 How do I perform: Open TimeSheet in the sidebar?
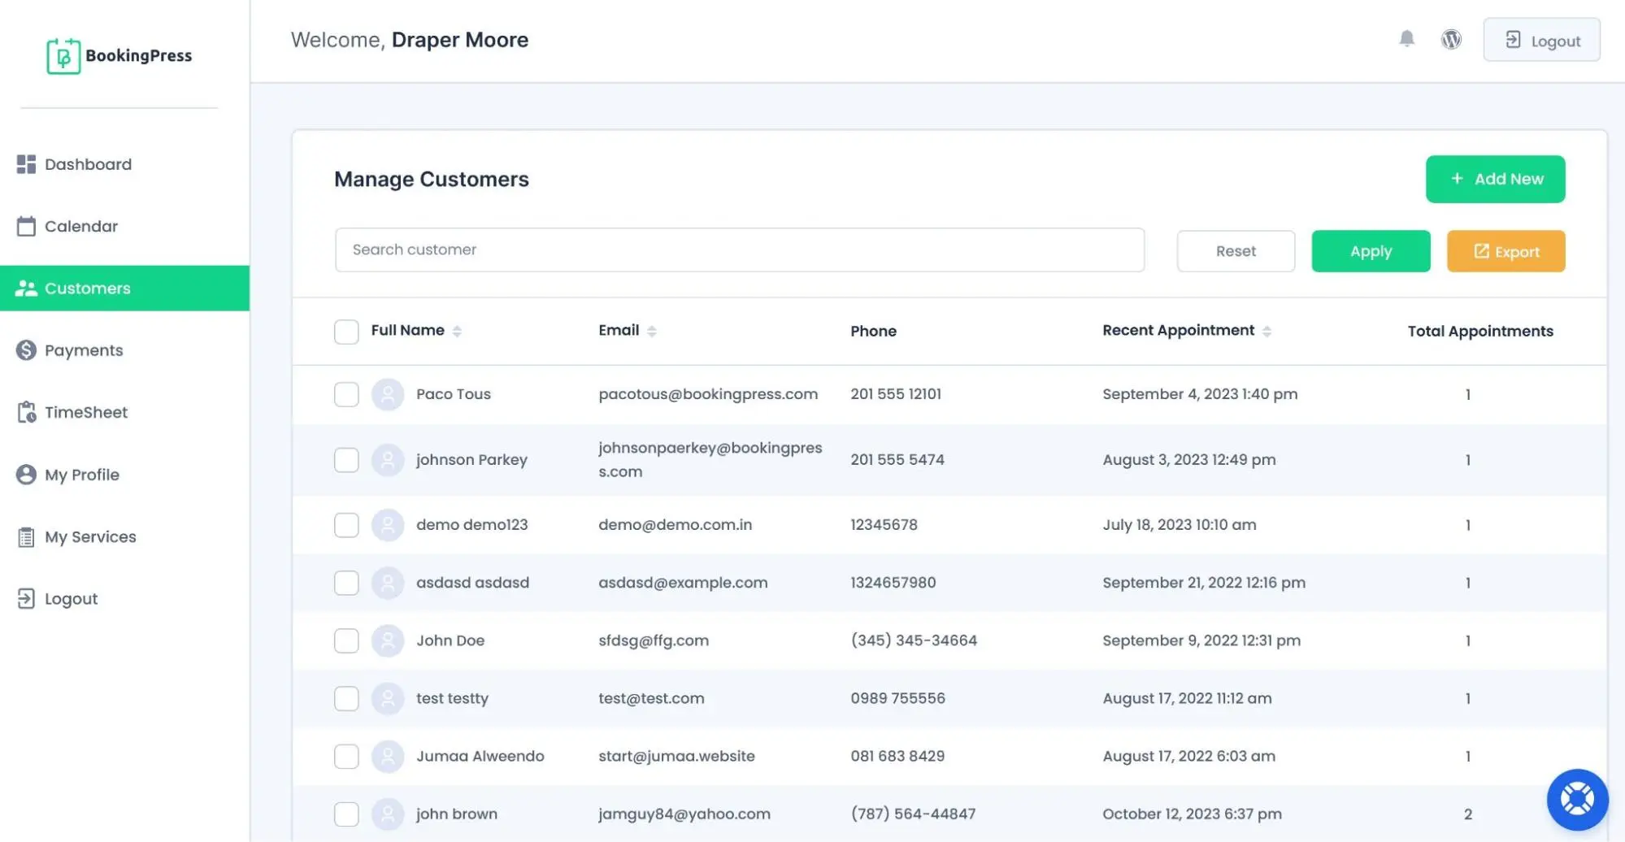click(85, 412)
